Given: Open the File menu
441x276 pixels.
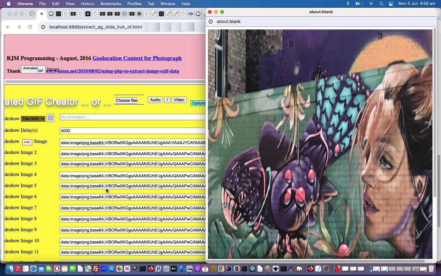Looking at the screenshot, I should point(42,4).
